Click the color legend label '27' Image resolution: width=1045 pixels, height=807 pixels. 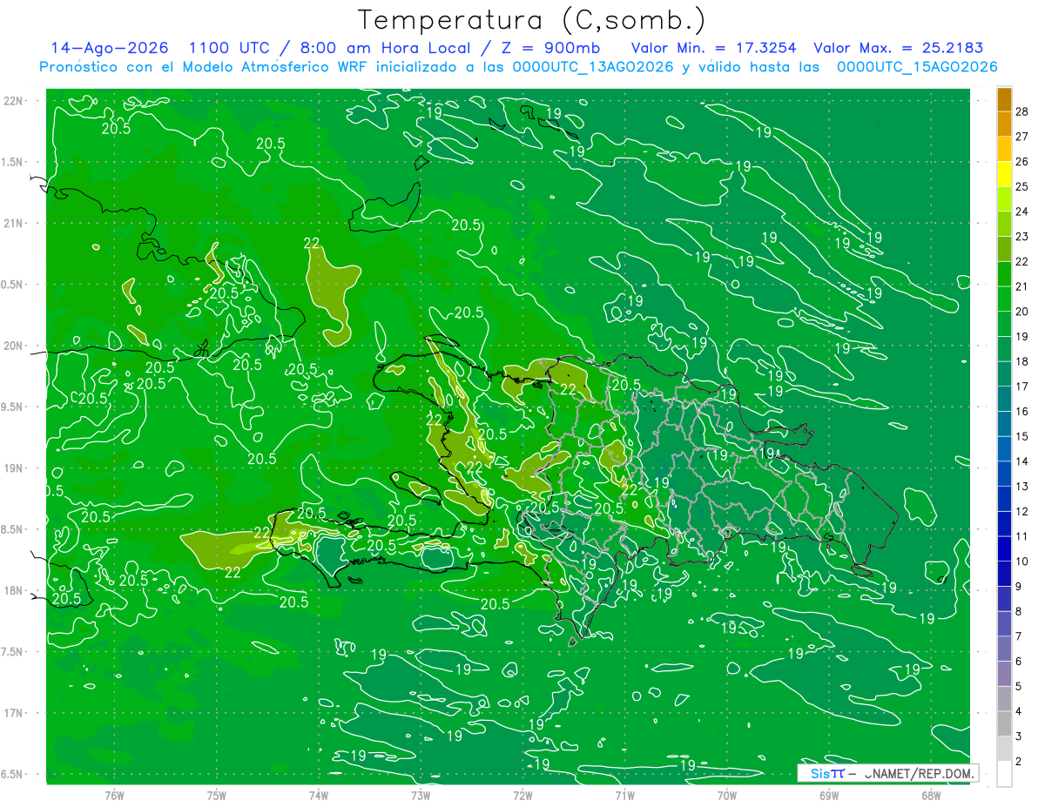1022,137
